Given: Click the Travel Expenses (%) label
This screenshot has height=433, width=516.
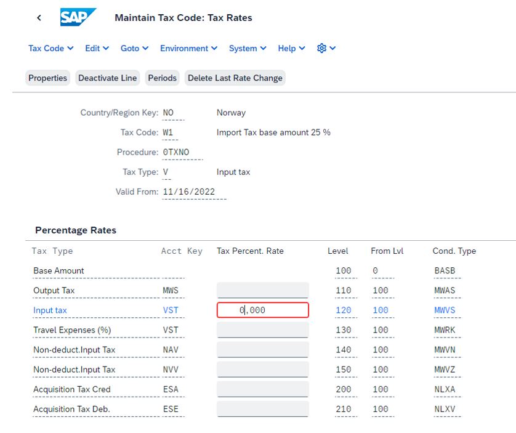Looking at the screenshot, I should click(72, 330).
